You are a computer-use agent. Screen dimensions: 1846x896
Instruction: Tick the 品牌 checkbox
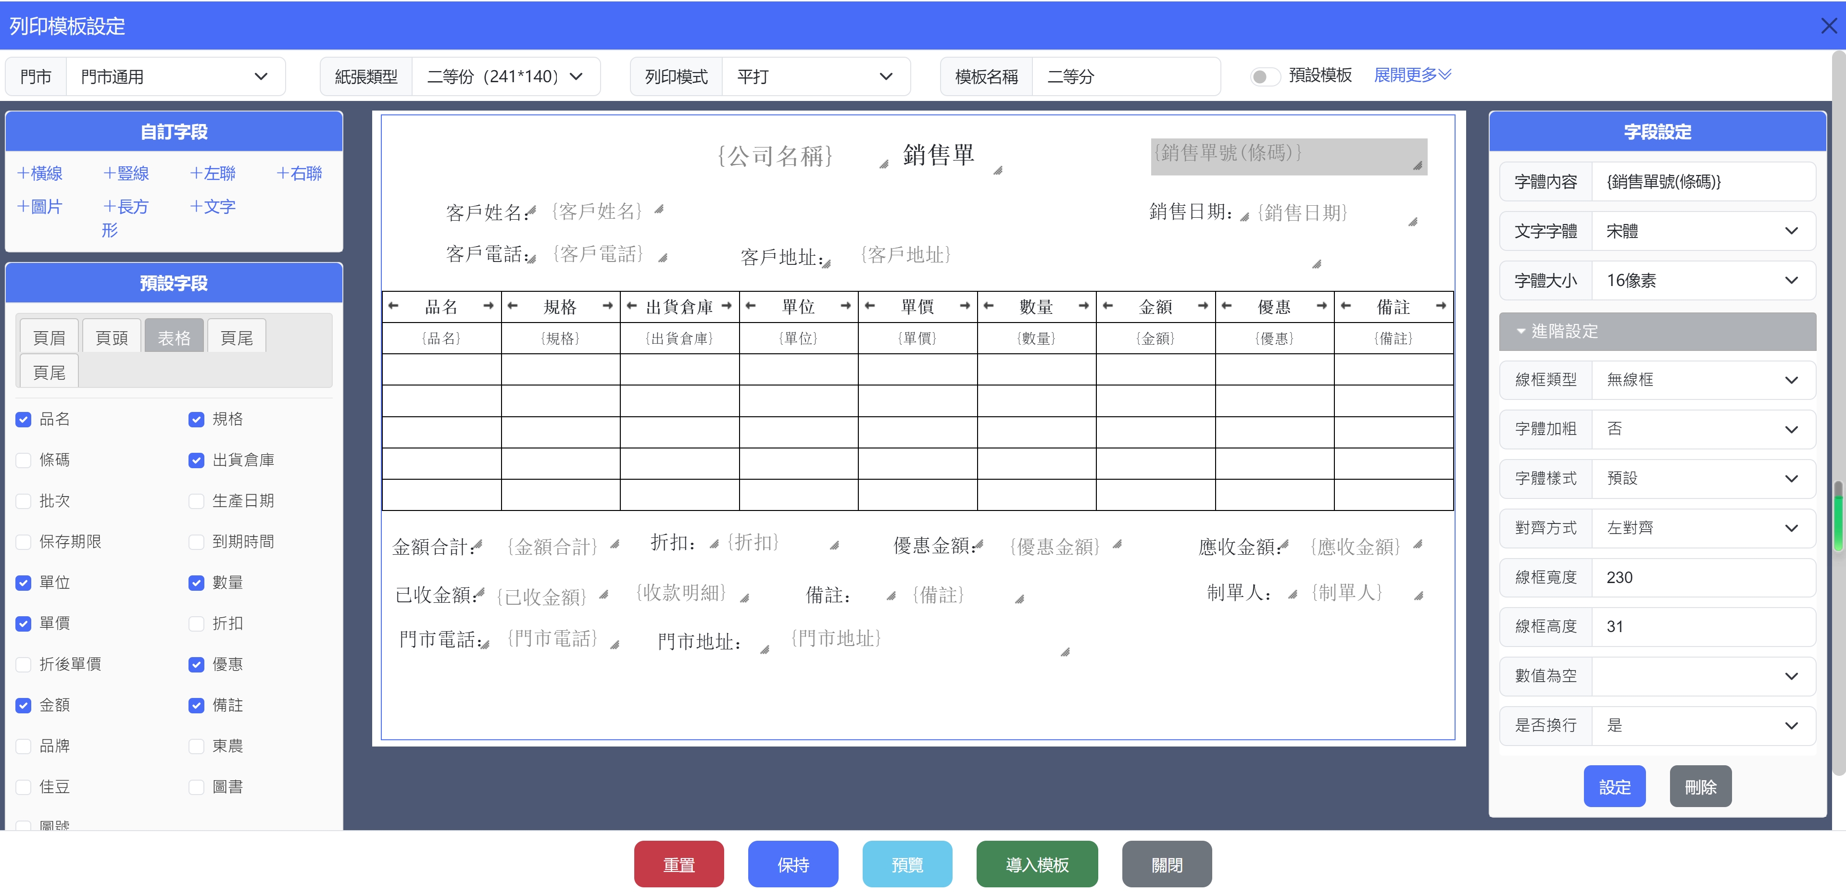24,746
